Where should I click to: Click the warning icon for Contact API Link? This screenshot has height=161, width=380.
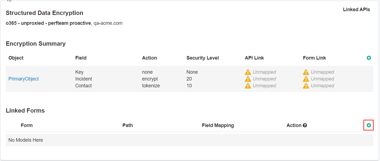tap(248, 86)
